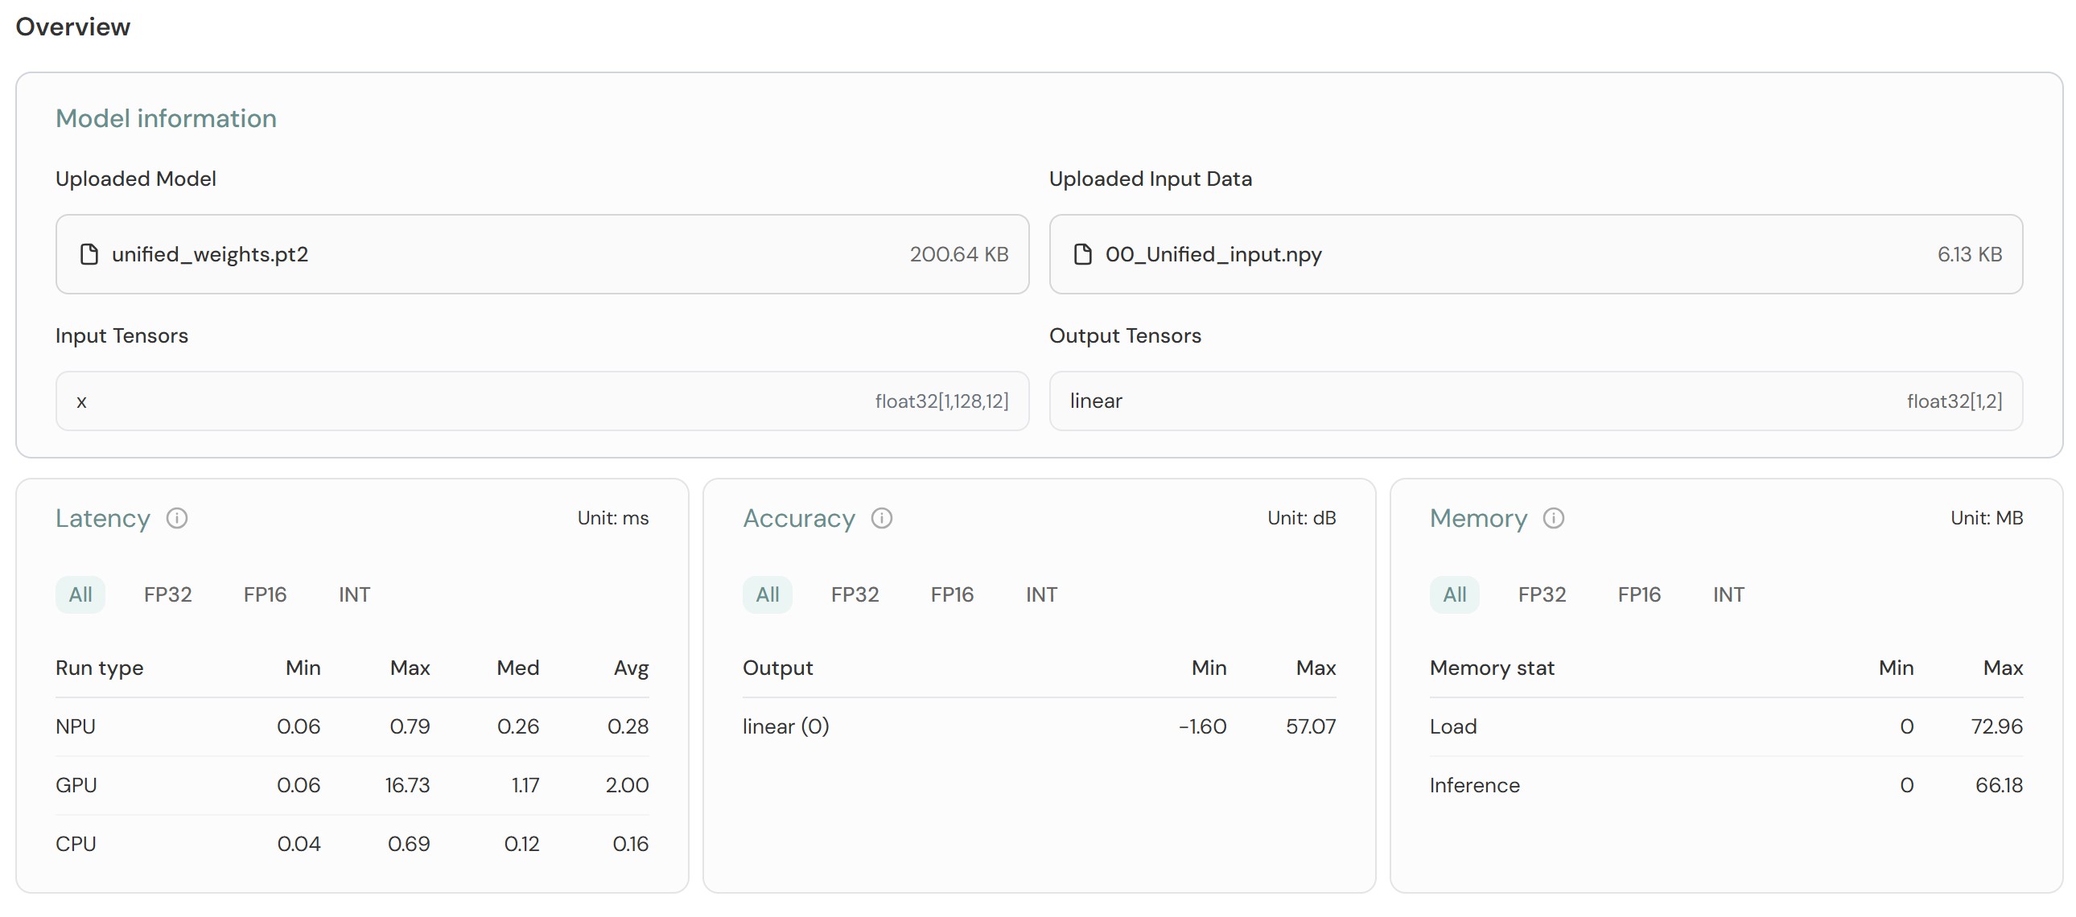Choose FP32 in Accuracy panel
The height and width of the screenshot is (917, 2076).
coord(855,594)
